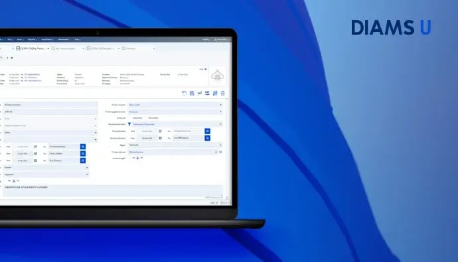Click small icon right of Primary attorney dropdown
Image resolution: width=458 pixels, height=262 pixels.
click(220, 152)
